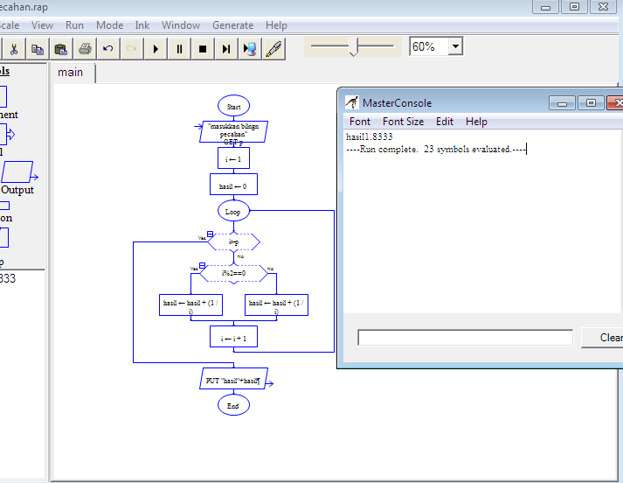Select the assignment box i ← i + 1
This screenshot has height=483, width=623.
point(233,337)
